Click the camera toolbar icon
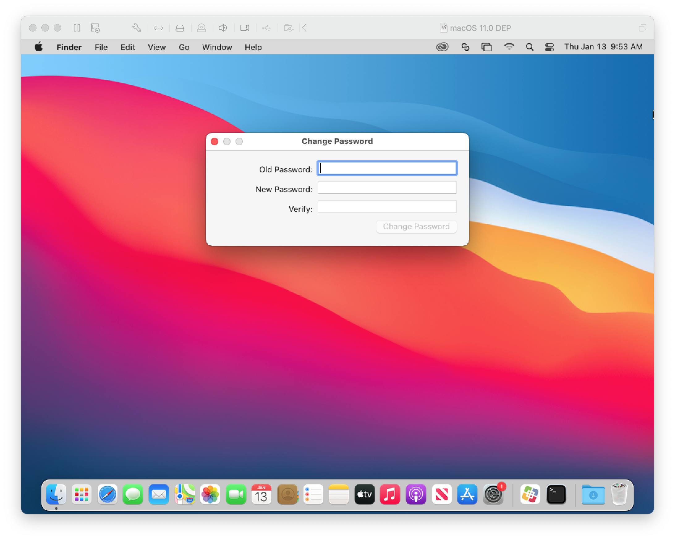 (244, 28)
